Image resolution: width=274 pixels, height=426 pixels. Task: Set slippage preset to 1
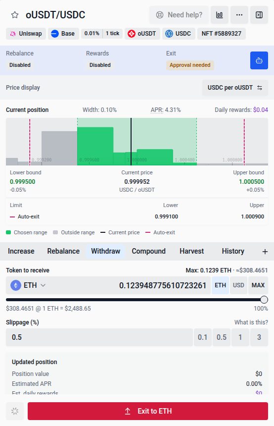(240, 337)
